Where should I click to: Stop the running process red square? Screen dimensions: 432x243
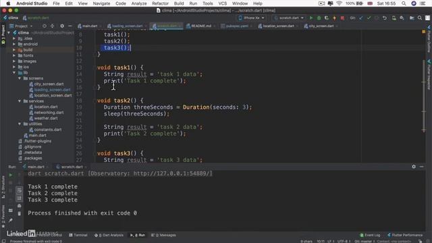342,18
